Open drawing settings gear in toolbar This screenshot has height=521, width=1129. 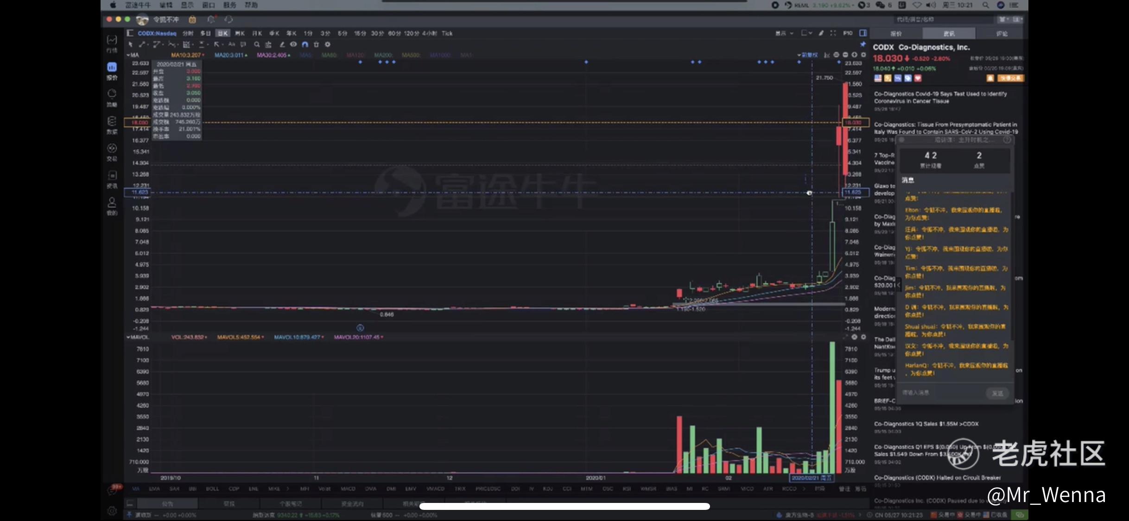[328, 44]
